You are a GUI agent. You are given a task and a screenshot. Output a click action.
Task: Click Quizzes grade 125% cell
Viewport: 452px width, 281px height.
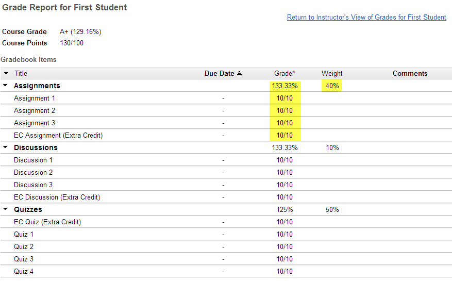coord(285,209)
